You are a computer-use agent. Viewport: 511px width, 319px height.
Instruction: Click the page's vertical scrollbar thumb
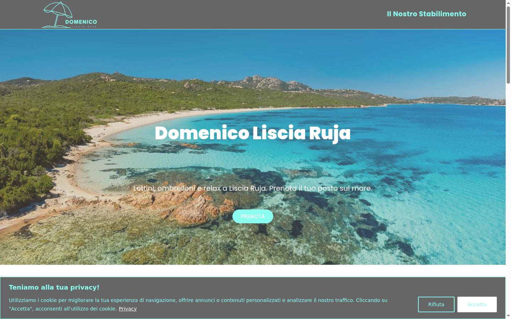tap(508, 45)
